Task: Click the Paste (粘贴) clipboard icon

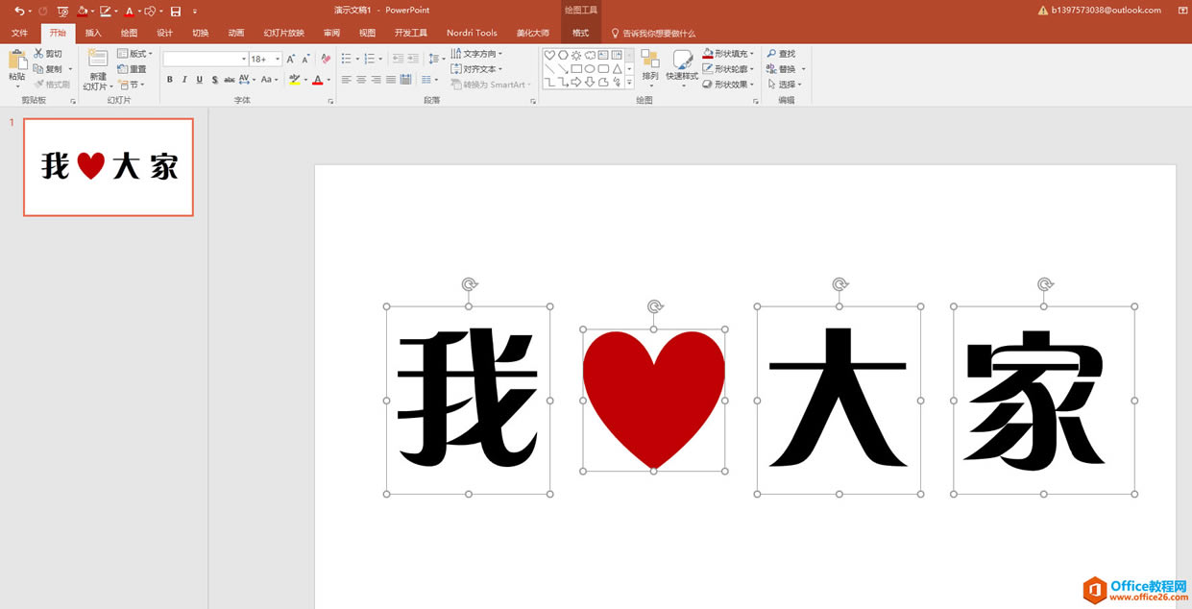Action: (x=17, y=60)
